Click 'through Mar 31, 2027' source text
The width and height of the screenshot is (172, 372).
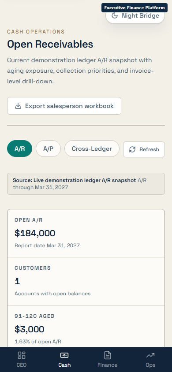[40, 187]
